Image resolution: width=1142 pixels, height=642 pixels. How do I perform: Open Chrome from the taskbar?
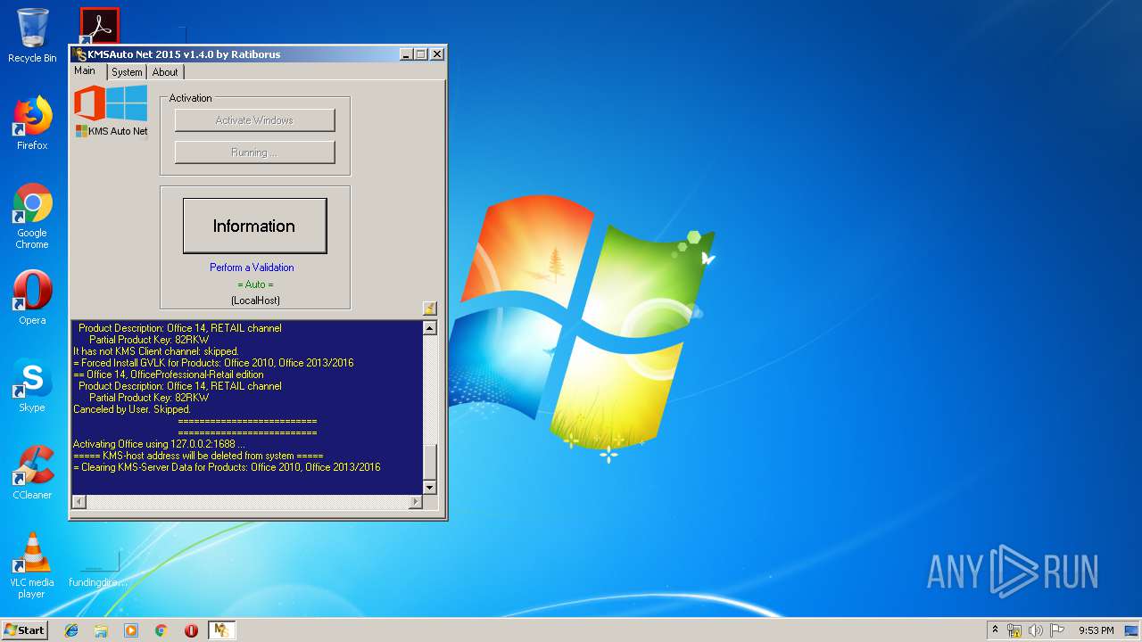click(x=161, y=630)
